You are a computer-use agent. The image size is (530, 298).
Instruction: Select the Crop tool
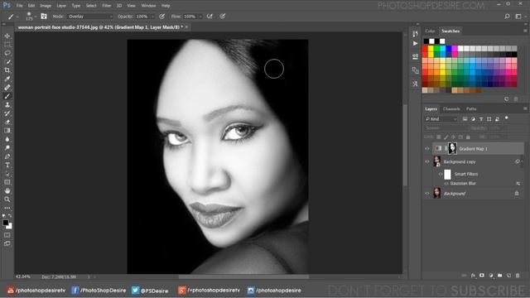7,70
